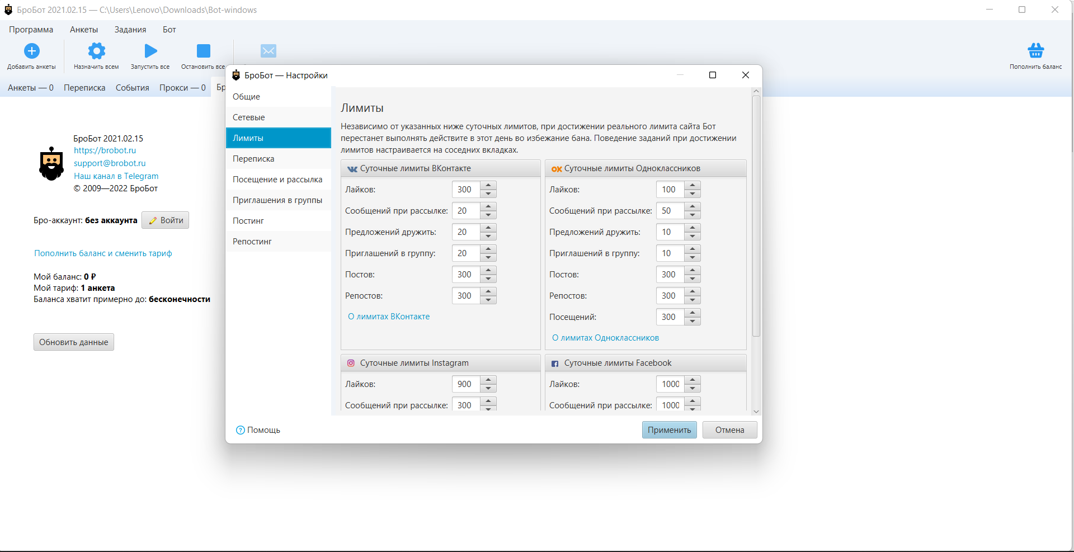The image size is (1074, 552).
Task: Click the Отмена button
Action: [730, 430]
